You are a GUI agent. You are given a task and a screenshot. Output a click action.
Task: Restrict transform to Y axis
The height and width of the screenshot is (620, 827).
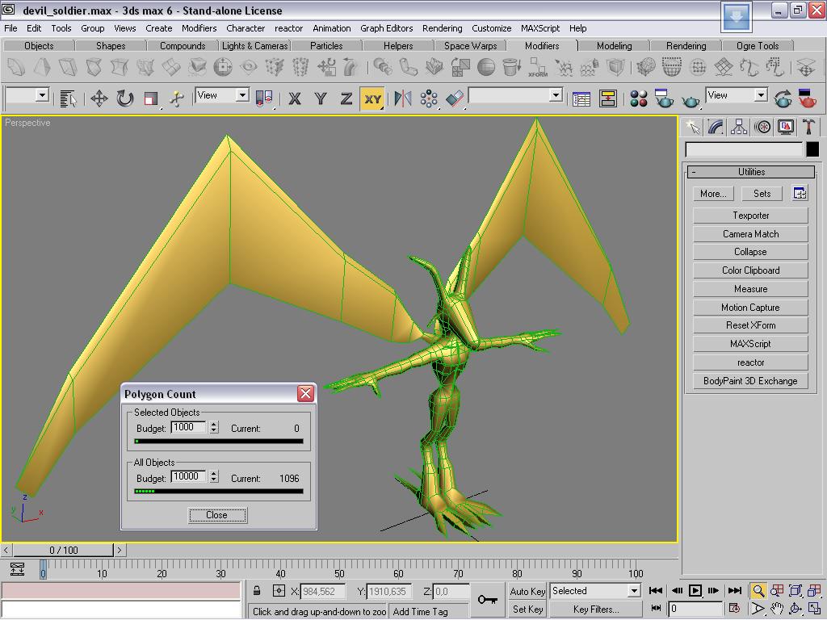pos(320,98)
